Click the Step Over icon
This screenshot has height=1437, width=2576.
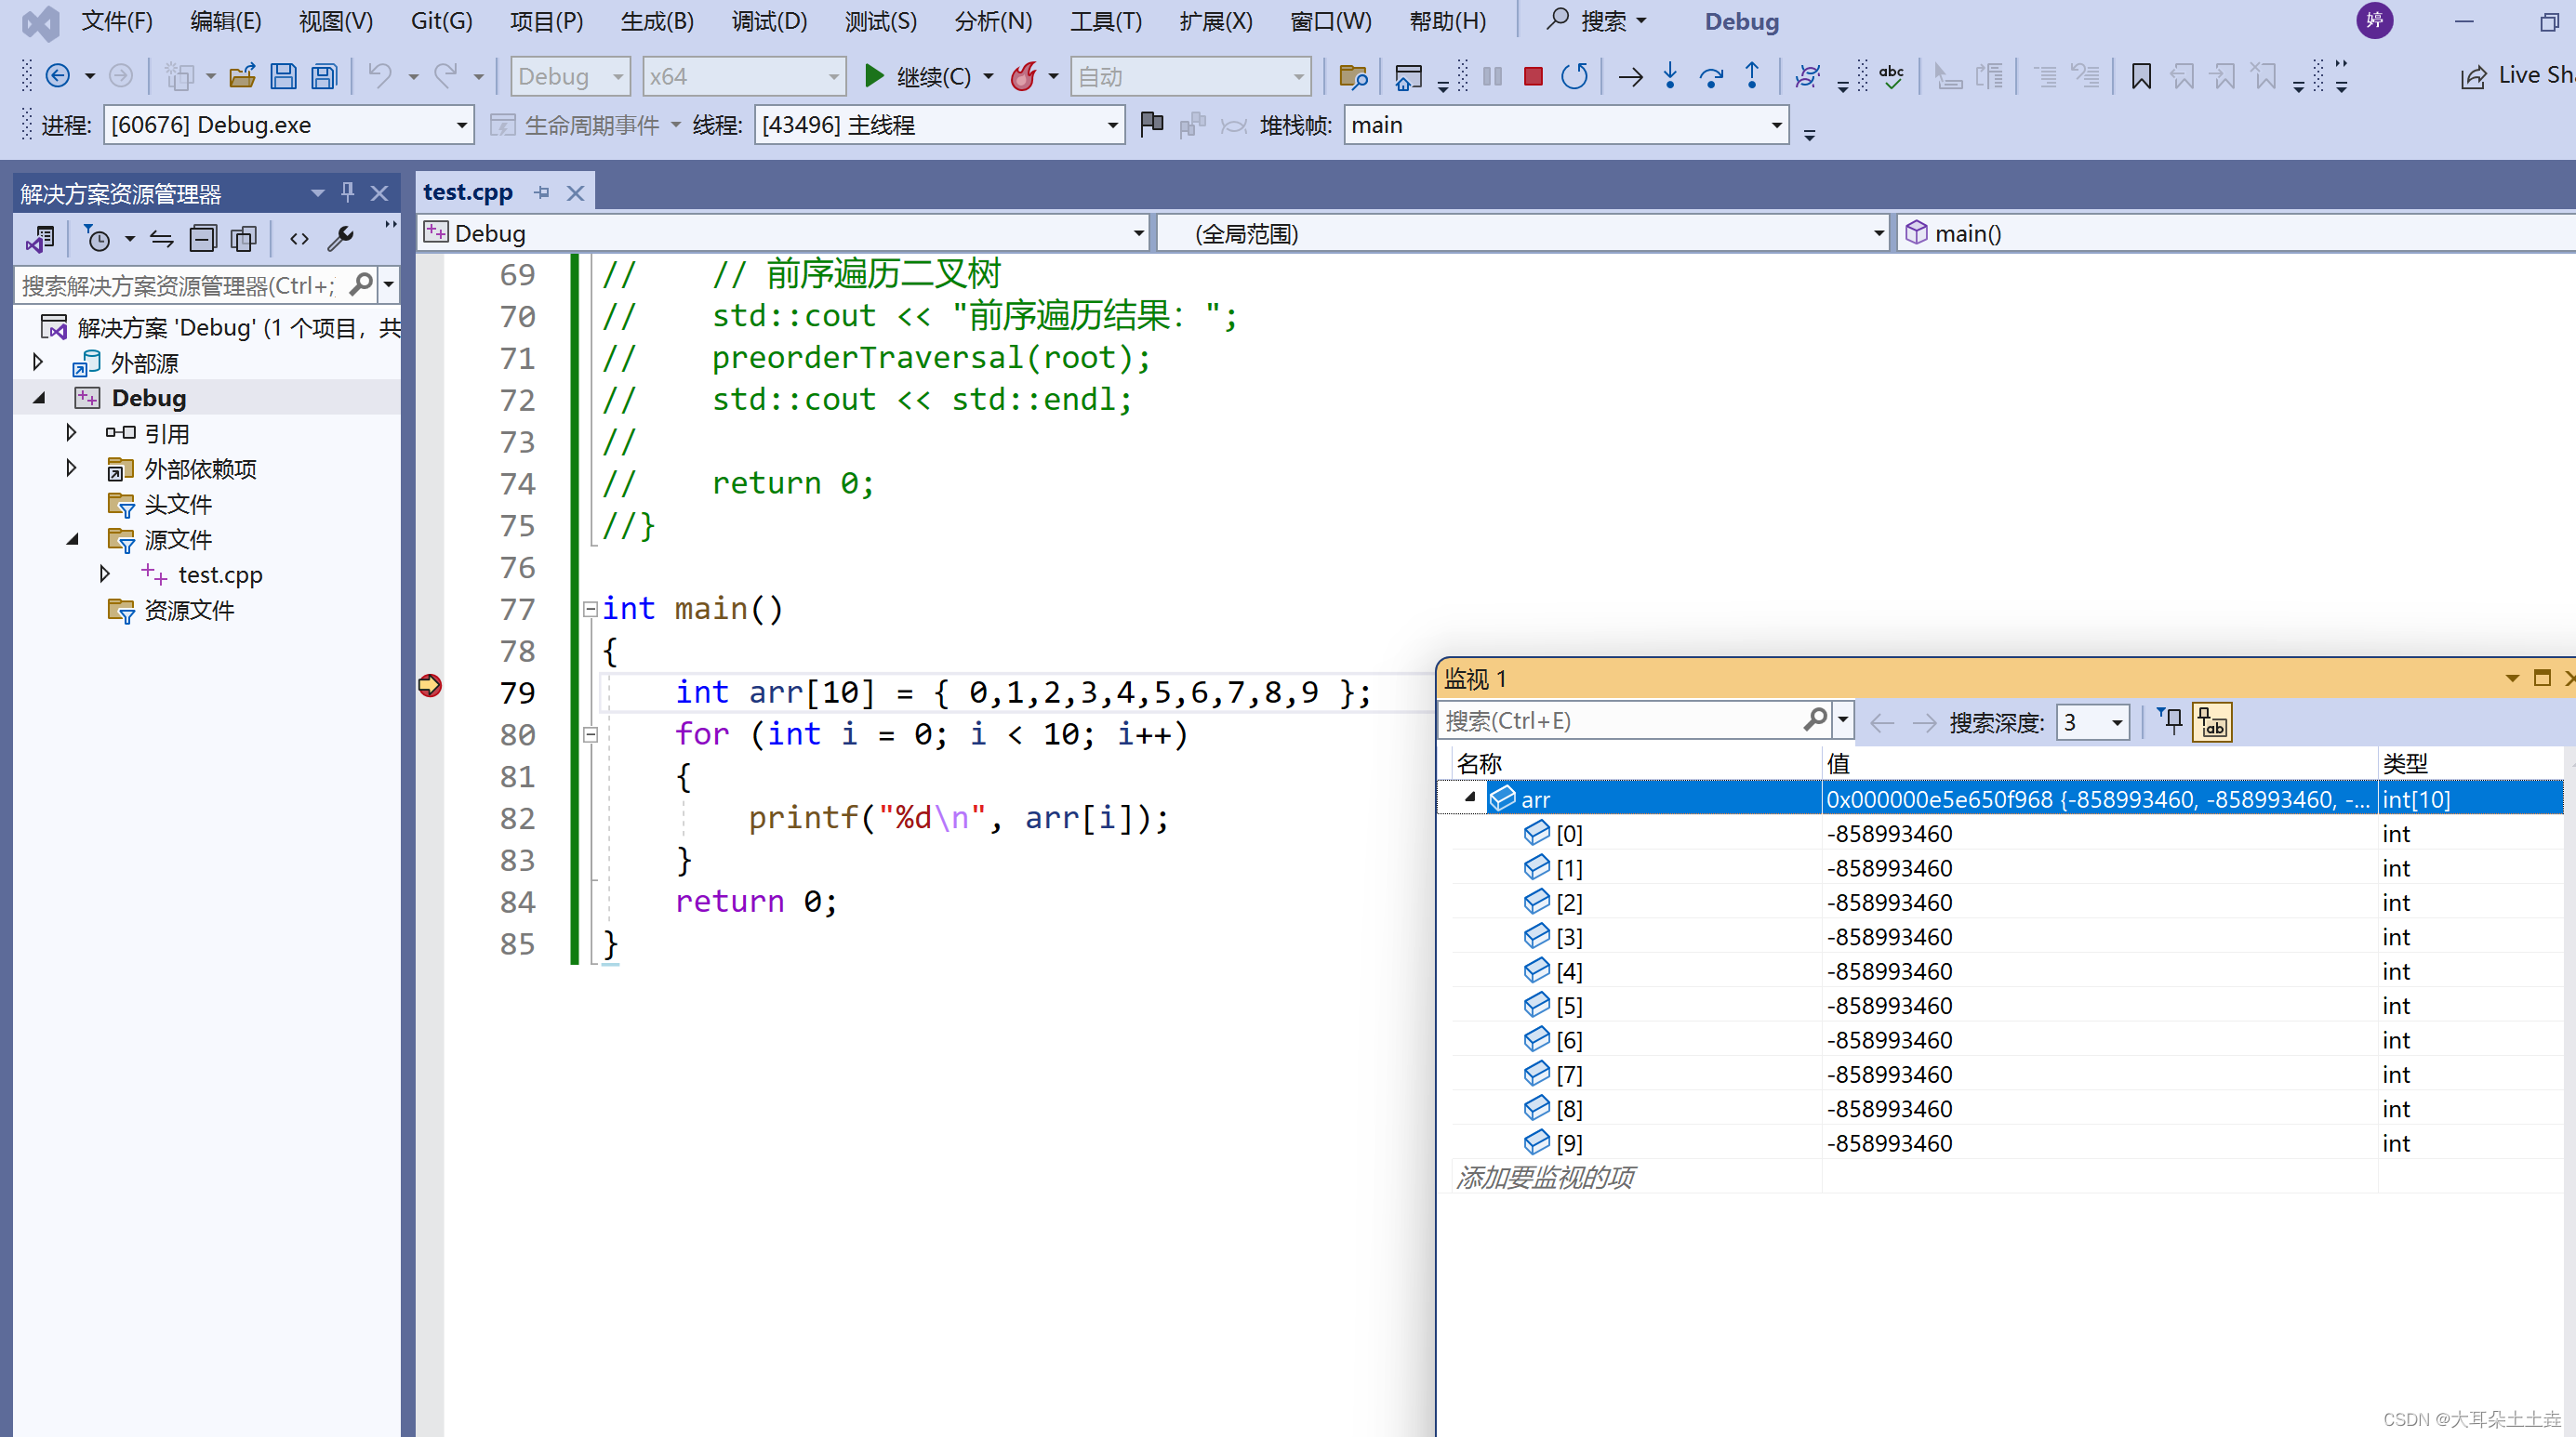[x=1711, y=77]
